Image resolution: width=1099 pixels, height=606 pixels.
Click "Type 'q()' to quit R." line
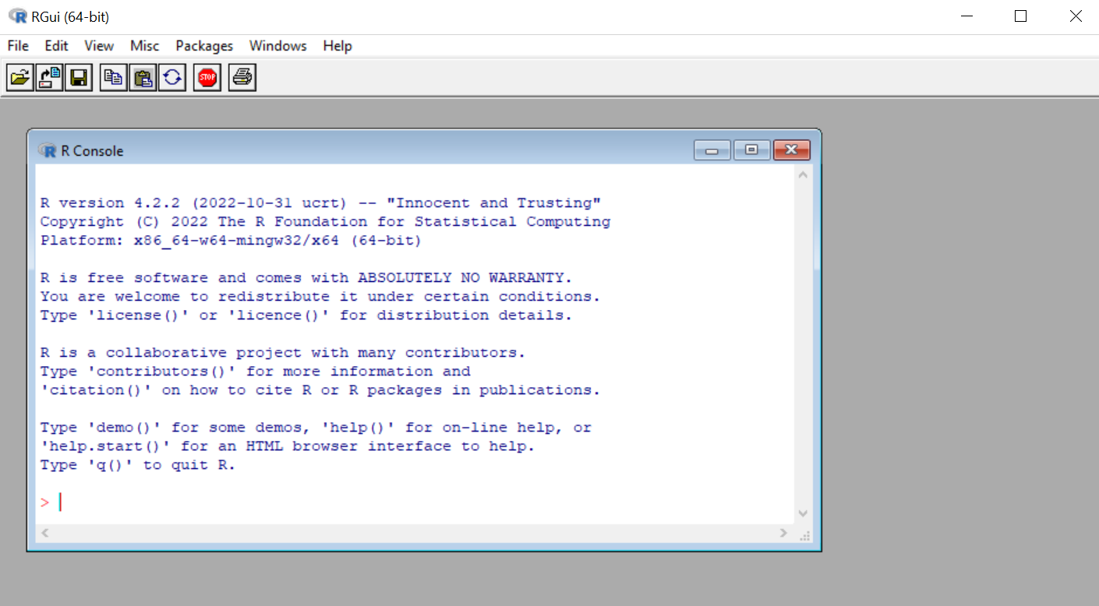(138, 465)
